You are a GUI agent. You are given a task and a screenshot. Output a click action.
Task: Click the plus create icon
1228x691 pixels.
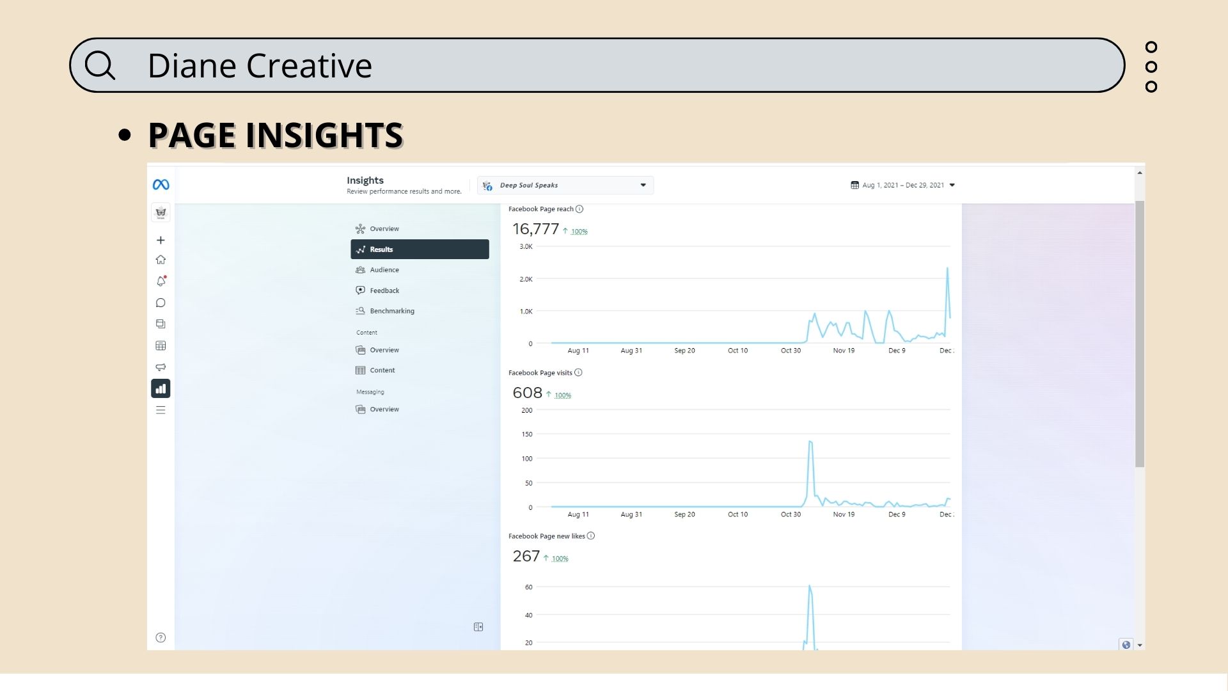(161, 240)
